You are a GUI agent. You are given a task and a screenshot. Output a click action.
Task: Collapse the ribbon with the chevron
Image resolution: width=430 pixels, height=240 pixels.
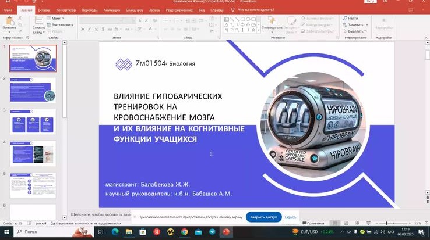pyautogui.click(x=426, y=38)
